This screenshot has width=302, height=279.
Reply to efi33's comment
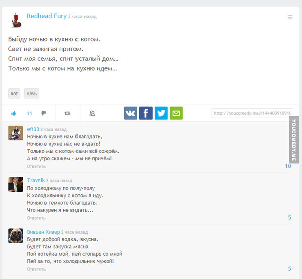pos(36,166)
